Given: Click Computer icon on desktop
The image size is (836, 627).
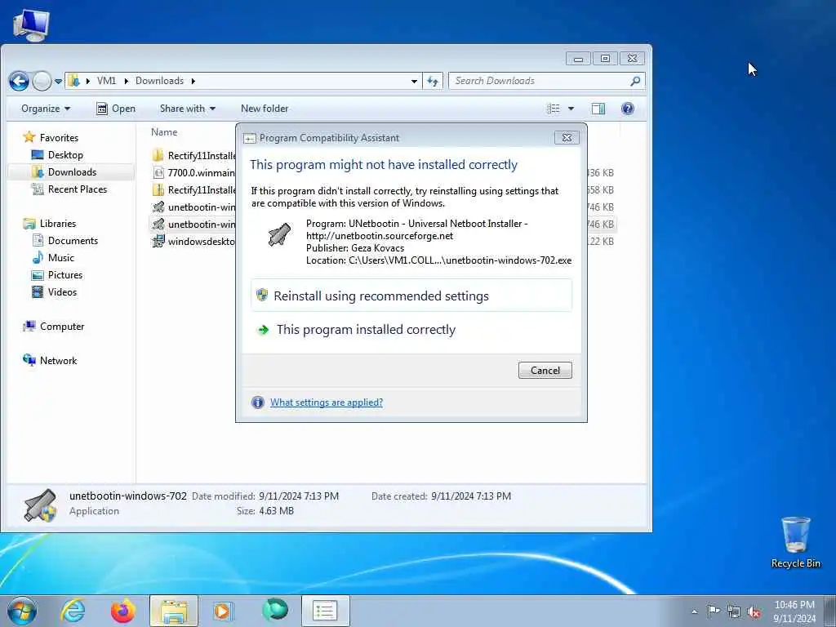Looking at the screenshot, I should coord(31,24).
